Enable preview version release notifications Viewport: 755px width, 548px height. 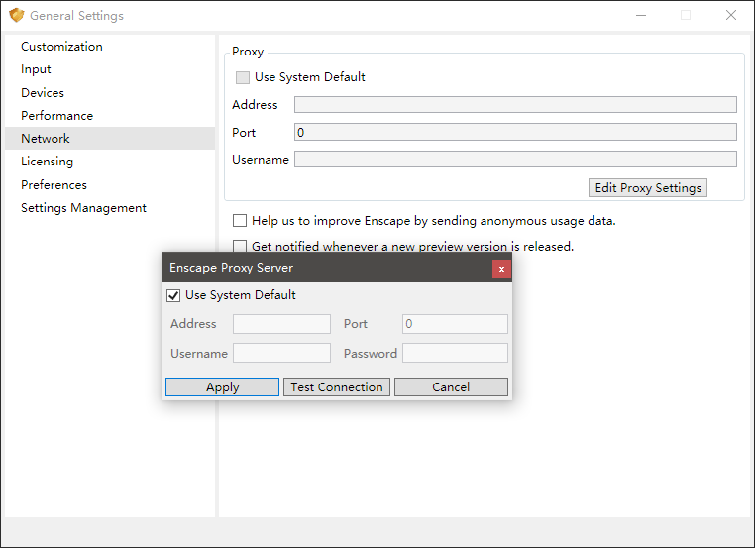pos(240,246)
